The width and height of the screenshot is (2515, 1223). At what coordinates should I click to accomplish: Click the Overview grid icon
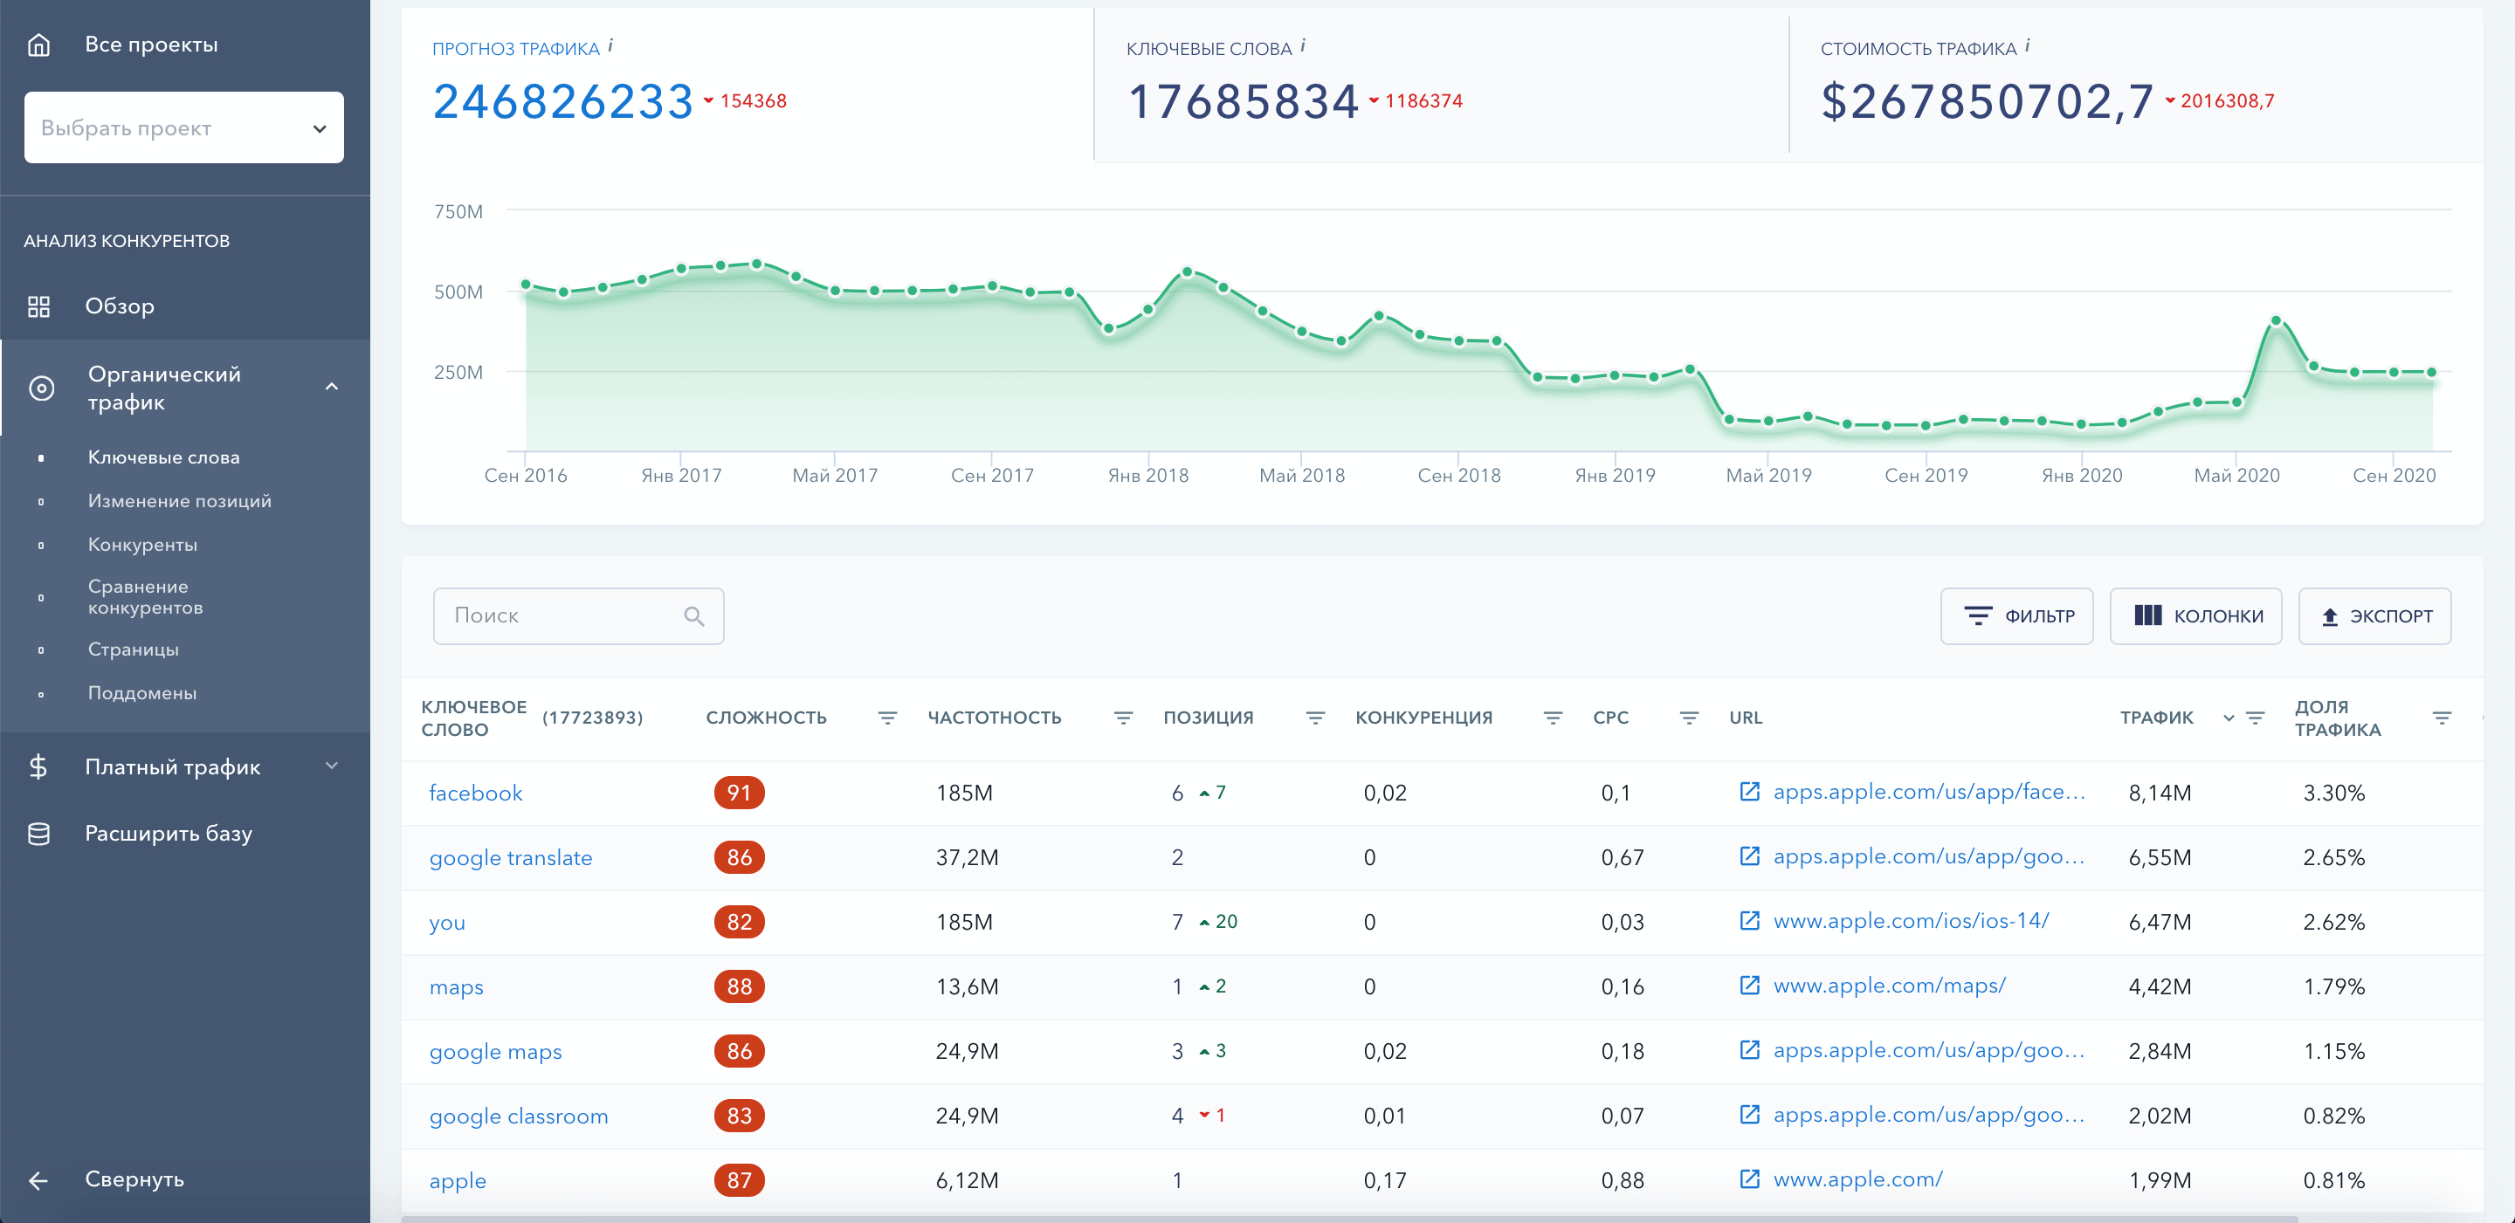39,306
